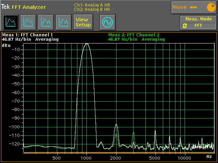The width and height of the screenshot is (218, 163).
Task: Switch to the second graph view icon
Action: tap(28, 23)
